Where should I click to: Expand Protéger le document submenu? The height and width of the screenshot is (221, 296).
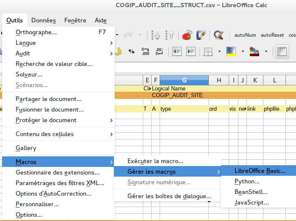pyautogui.click(x=58, y=120)
